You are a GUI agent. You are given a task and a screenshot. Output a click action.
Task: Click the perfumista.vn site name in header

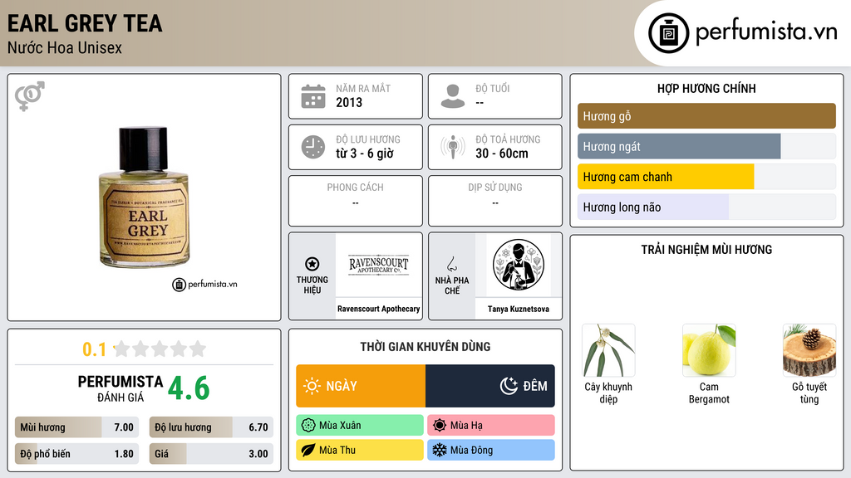pos(766,32)
